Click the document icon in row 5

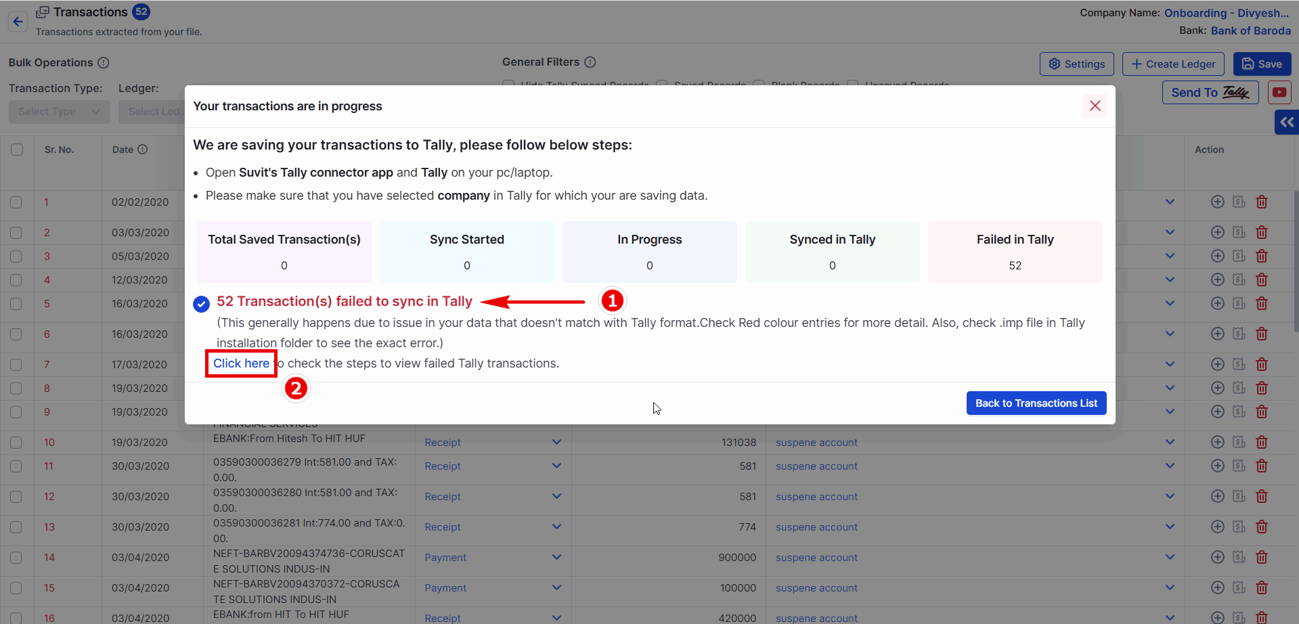coord(1239,303)
